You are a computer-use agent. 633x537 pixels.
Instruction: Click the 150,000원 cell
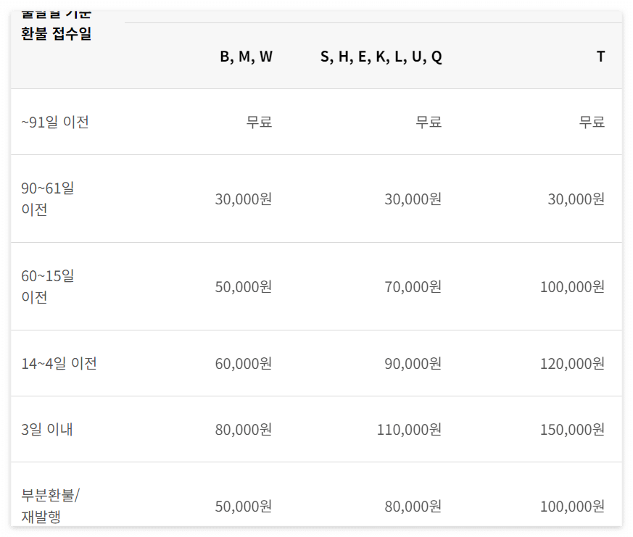(572, 430)
